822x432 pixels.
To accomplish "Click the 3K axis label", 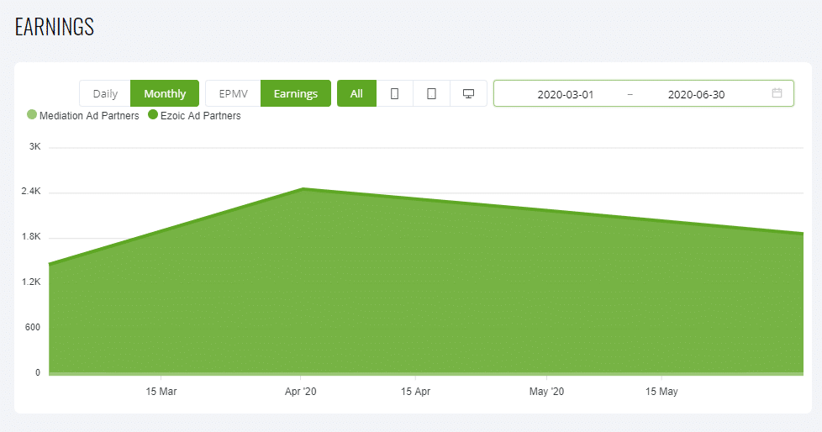I will pyautogui.click(x=34, y=146).
